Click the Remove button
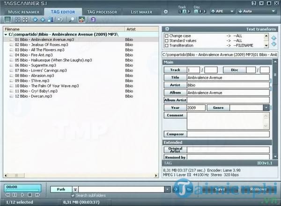 tap(259, 189)
